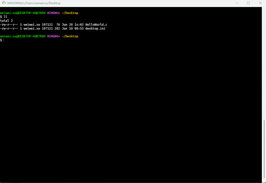Click the desktop.ini filename in listing

[95, 28]
